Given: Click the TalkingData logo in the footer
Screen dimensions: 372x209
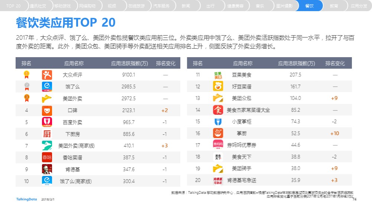Looking at the screenshot, I should pos(26,199).
